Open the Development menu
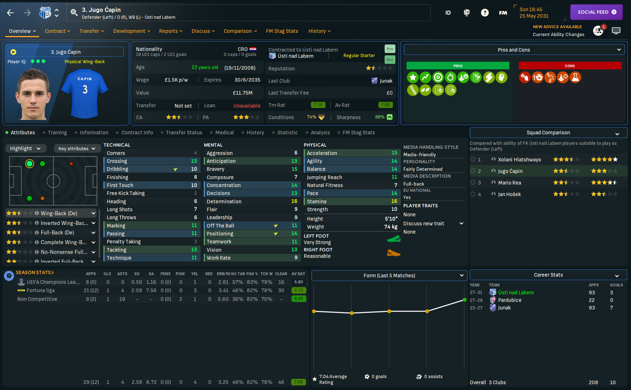Screen dimensions: 631x390 [x=132, y=31]
